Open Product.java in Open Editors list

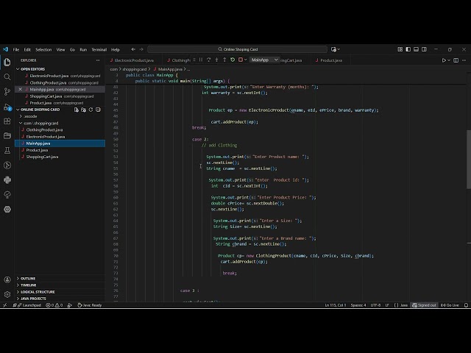(54, 103)
